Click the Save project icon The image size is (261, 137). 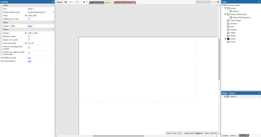pyautogui.click(x=66, y=2)
